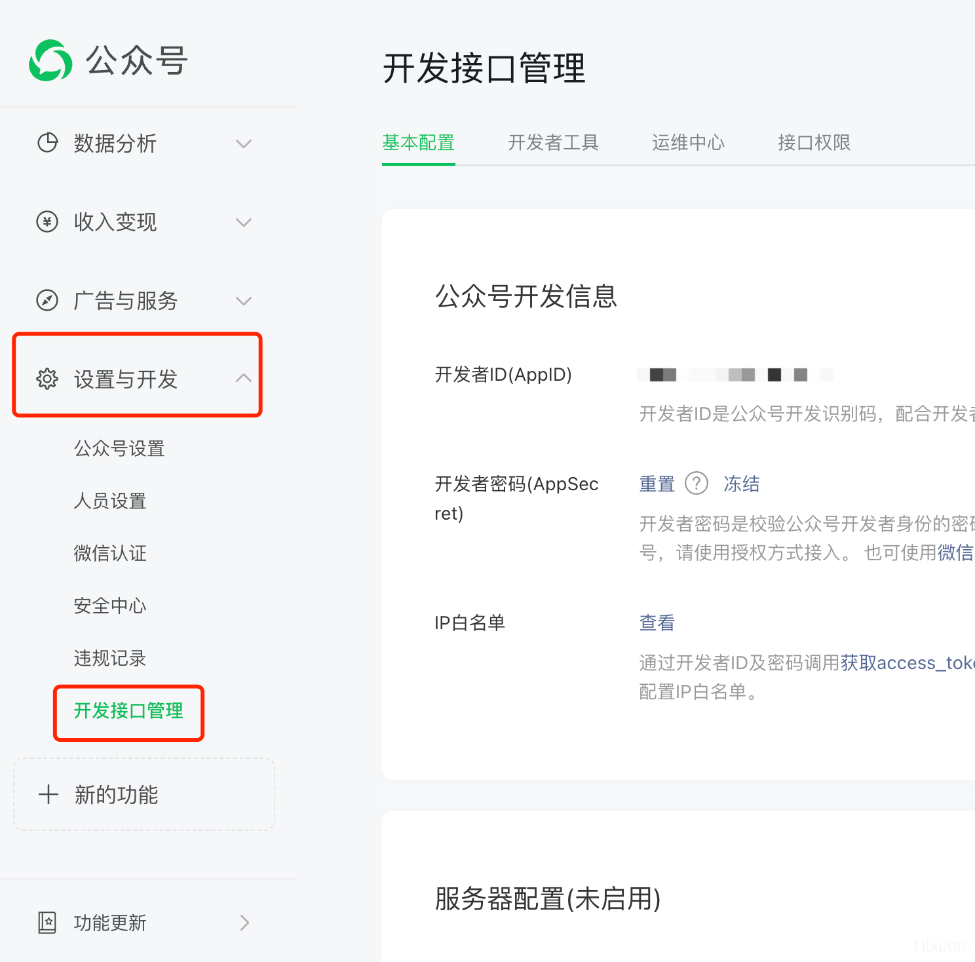Viewport: 975px width, 962px height.
Task: Click the 服务器配置(未启用) heading
Action: click(x=548, y=898)
